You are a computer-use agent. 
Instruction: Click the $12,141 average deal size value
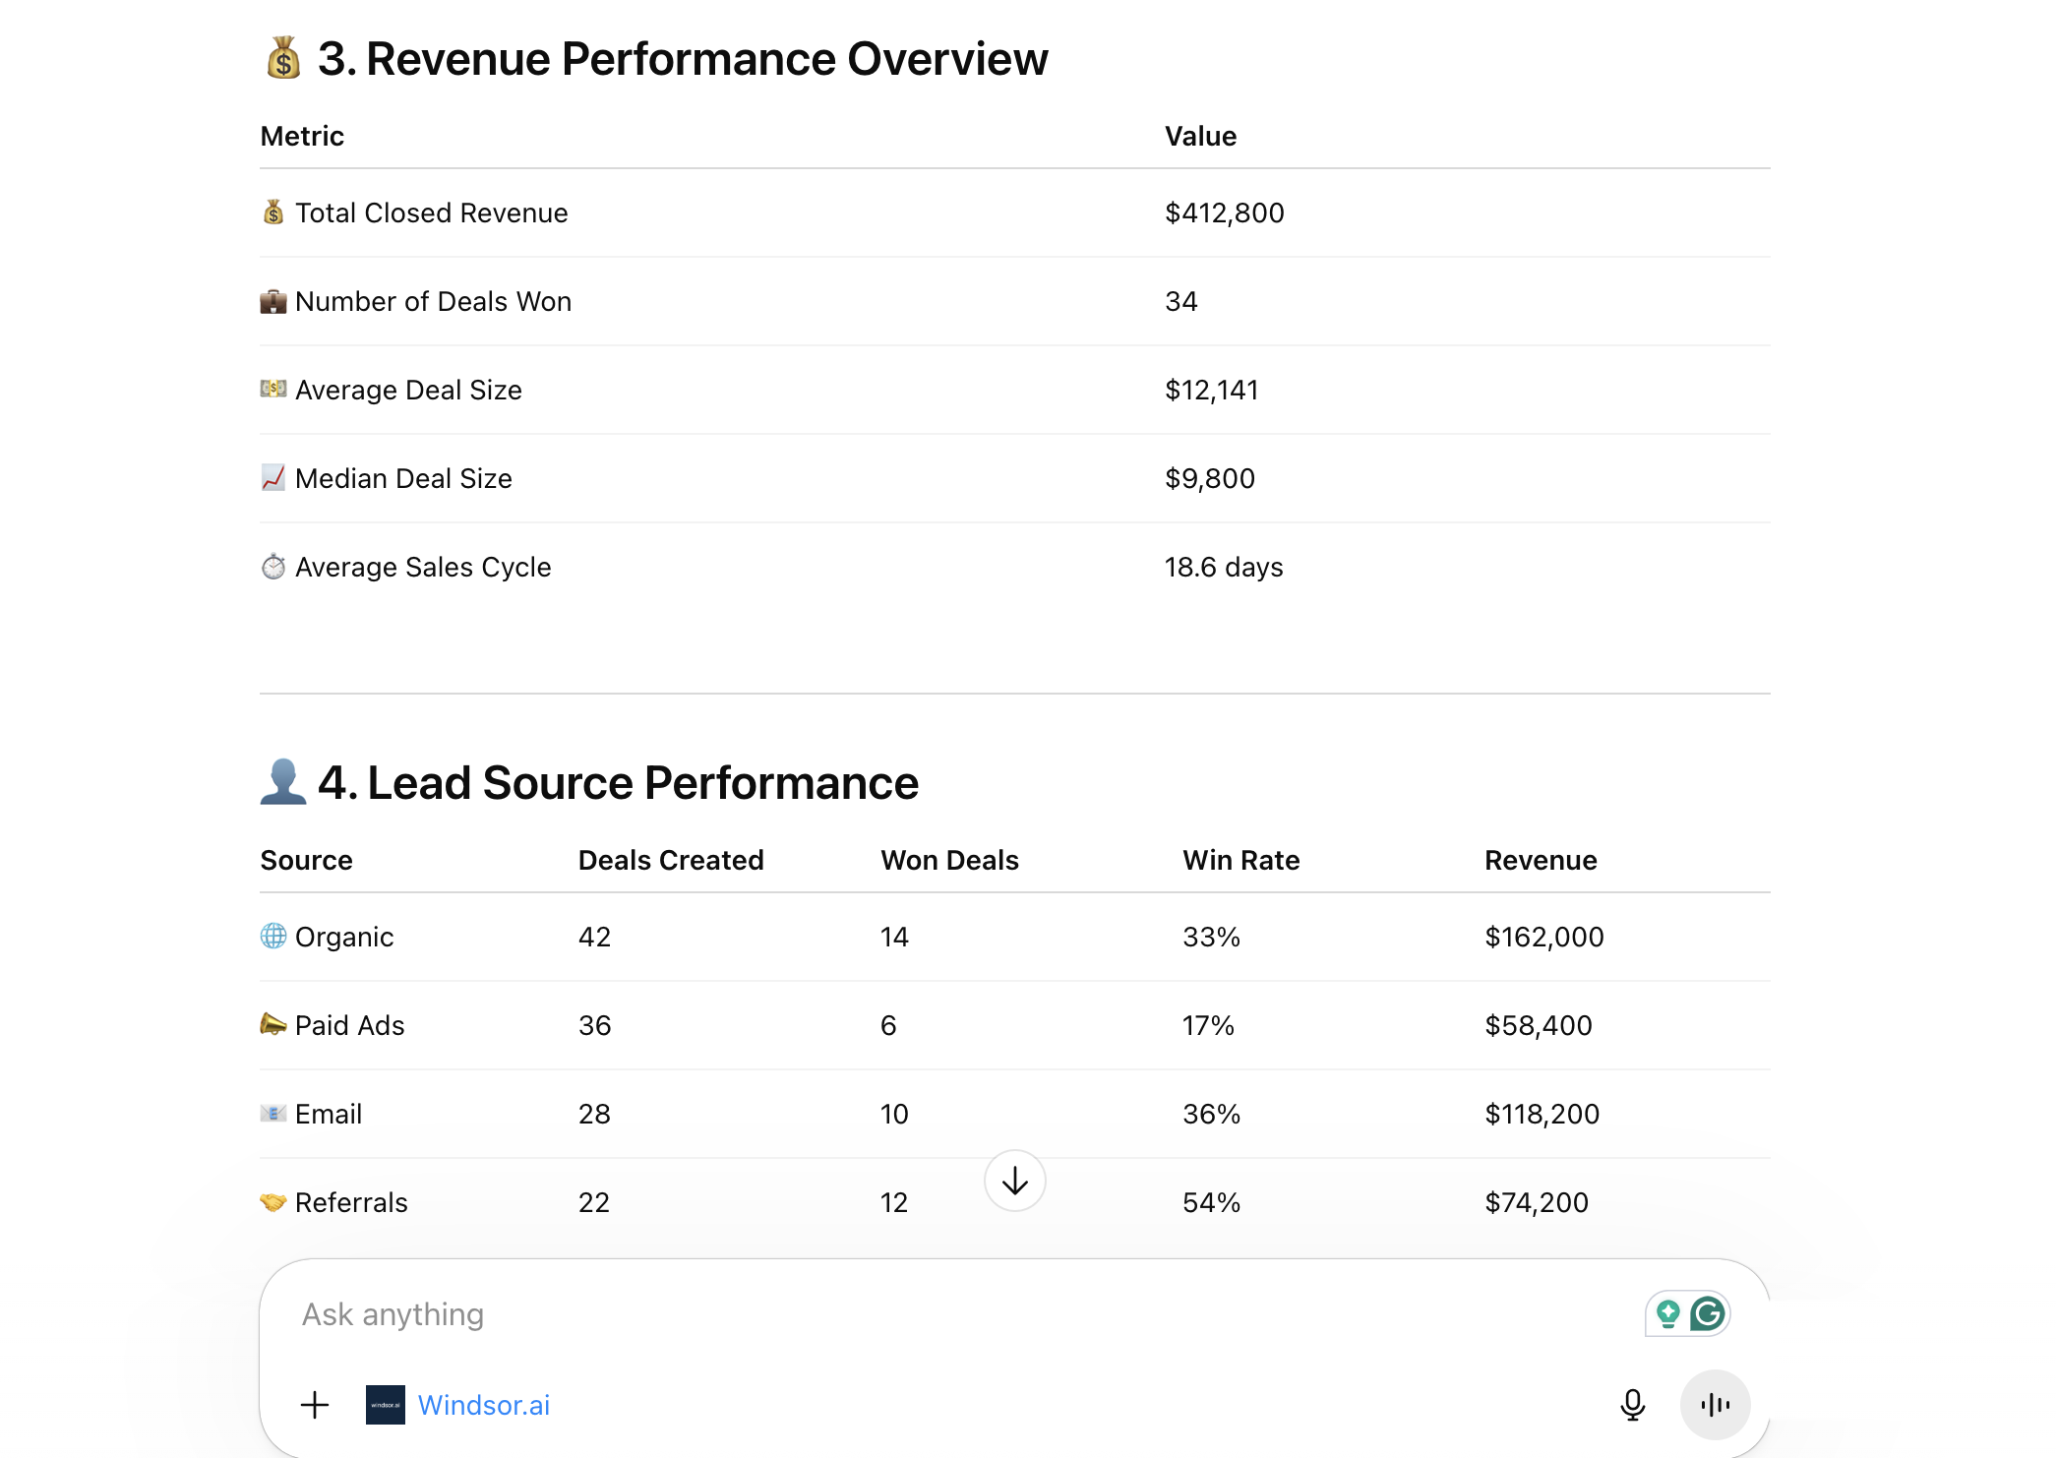(1211, 390)
